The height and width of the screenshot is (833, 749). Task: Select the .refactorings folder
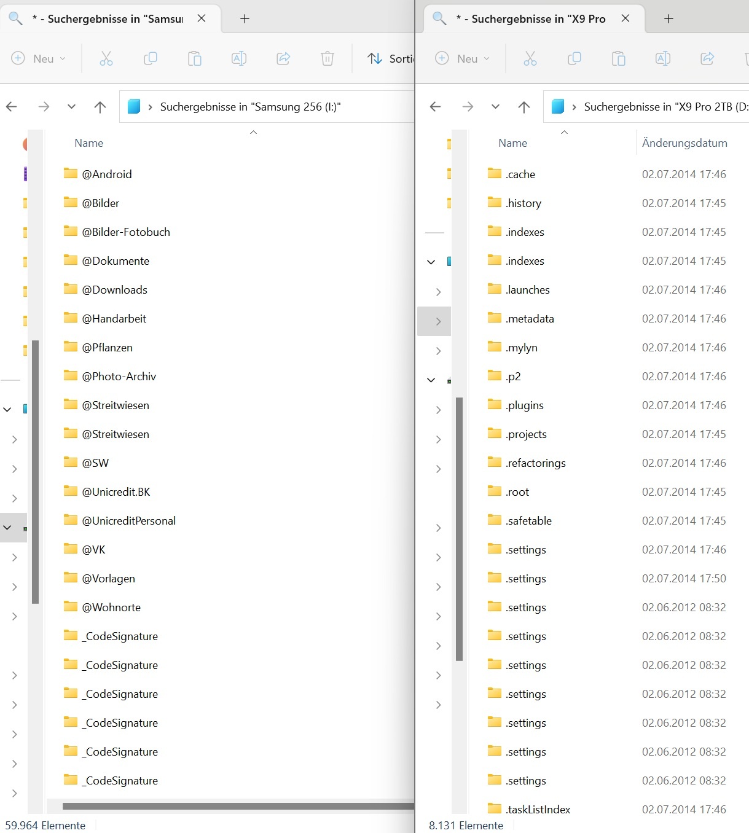coord(536,463)
